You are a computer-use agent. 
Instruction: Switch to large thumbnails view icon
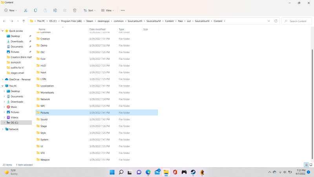311,165
